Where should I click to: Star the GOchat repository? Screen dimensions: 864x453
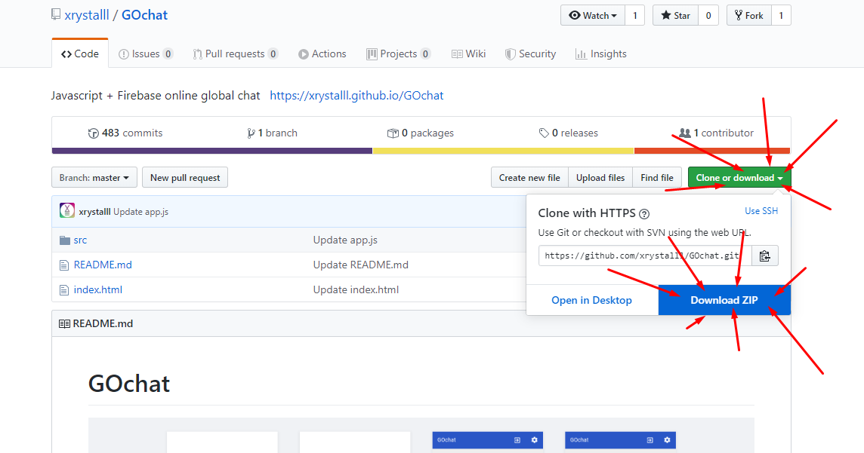(x=675, y=16)
